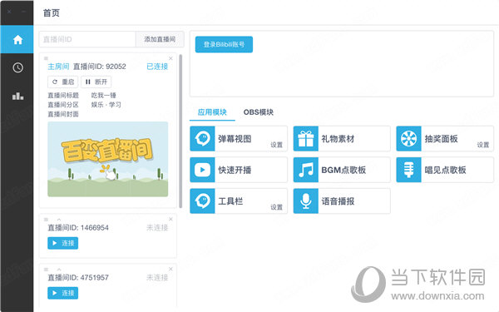Open the 抽奖面板 module label
Screen dimensions: 499x312
(x=441, y=139)
